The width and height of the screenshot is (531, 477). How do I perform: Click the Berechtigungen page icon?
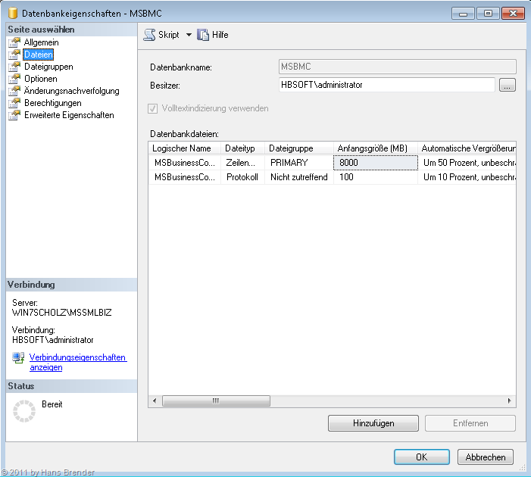(14, 103)
